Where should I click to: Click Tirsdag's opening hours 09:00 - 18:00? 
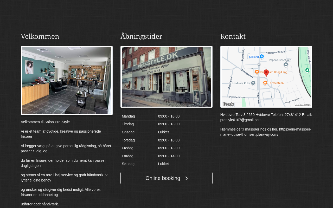(x=169, y=124)
